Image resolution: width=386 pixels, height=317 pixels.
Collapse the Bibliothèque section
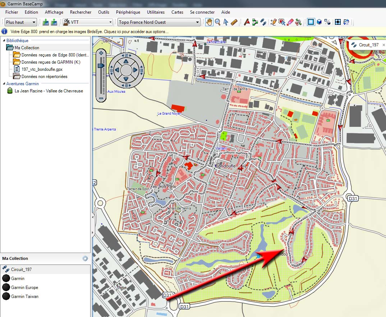pos(4,41)
